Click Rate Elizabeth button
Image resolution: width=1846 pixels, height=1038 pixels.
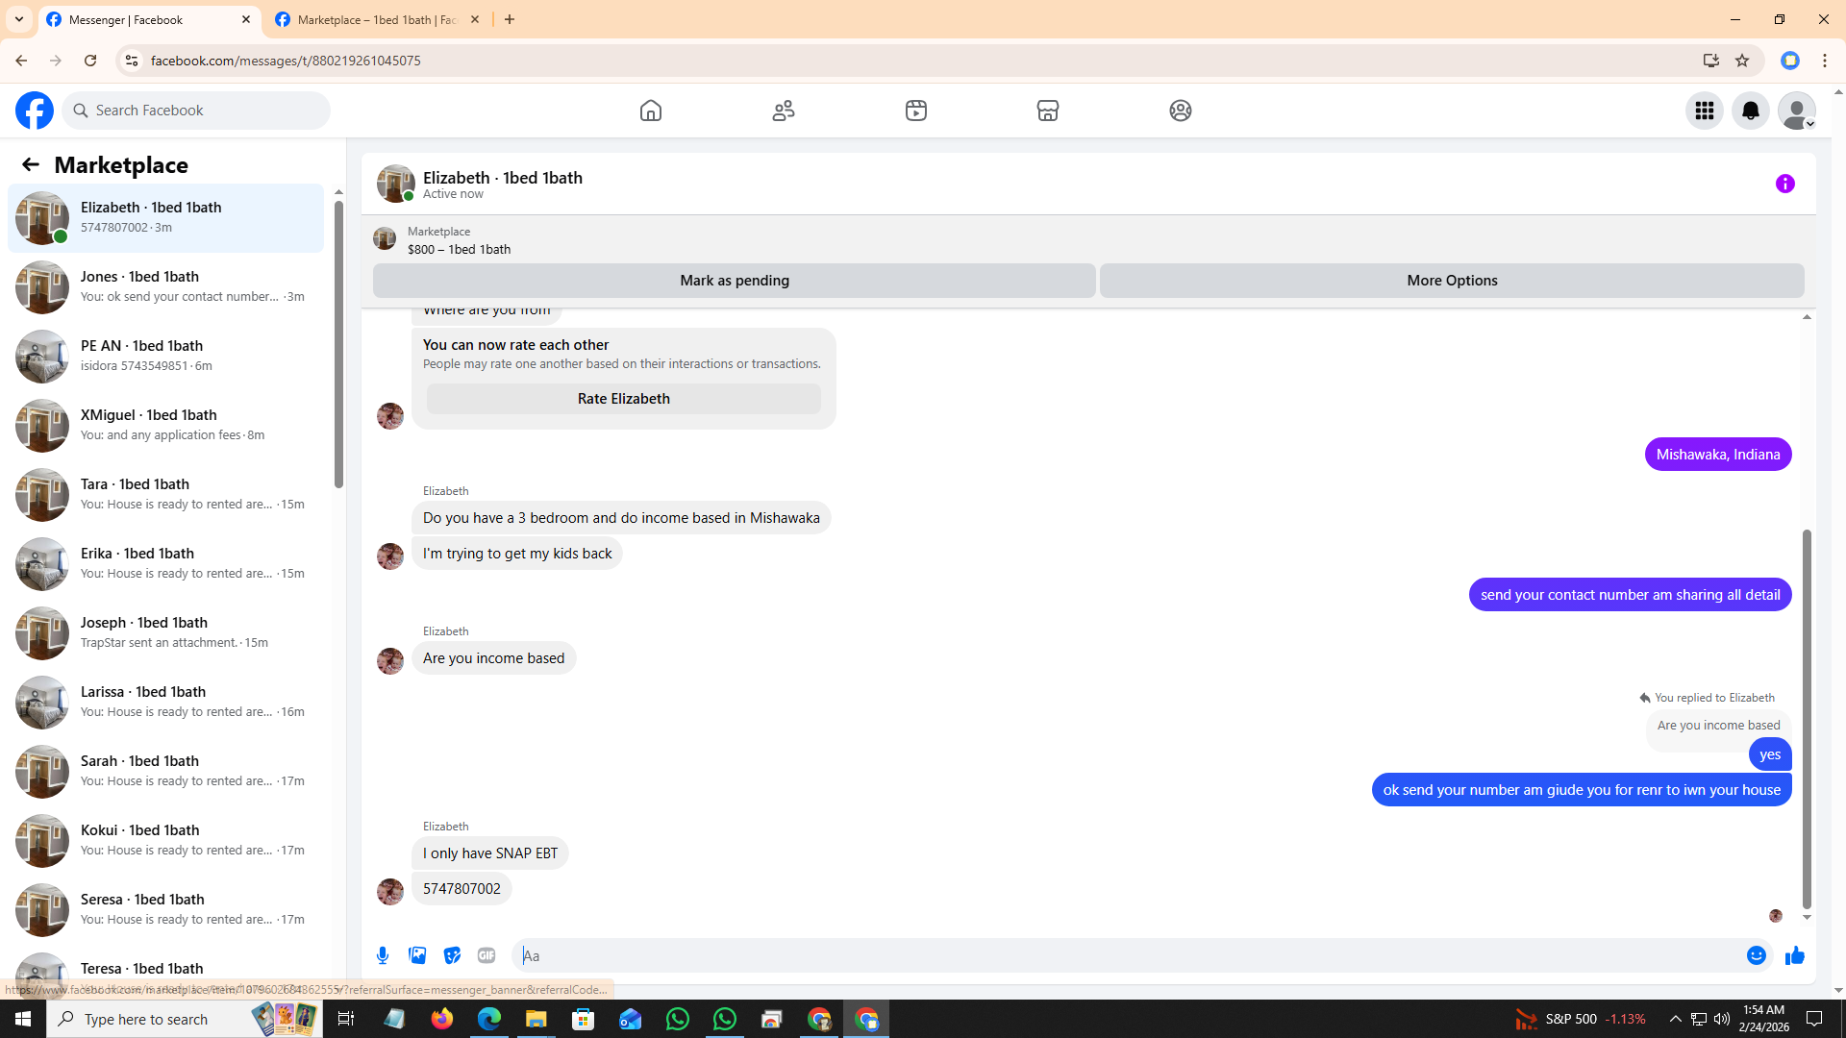[623, 399]
